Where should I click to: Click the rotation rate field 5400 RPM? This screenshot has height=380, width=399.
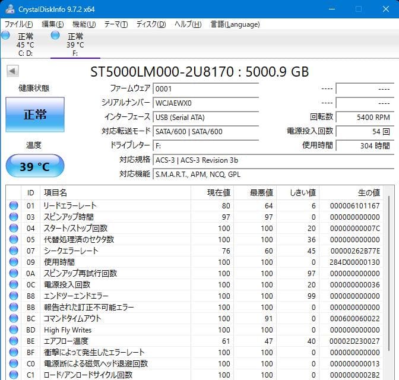365,117
